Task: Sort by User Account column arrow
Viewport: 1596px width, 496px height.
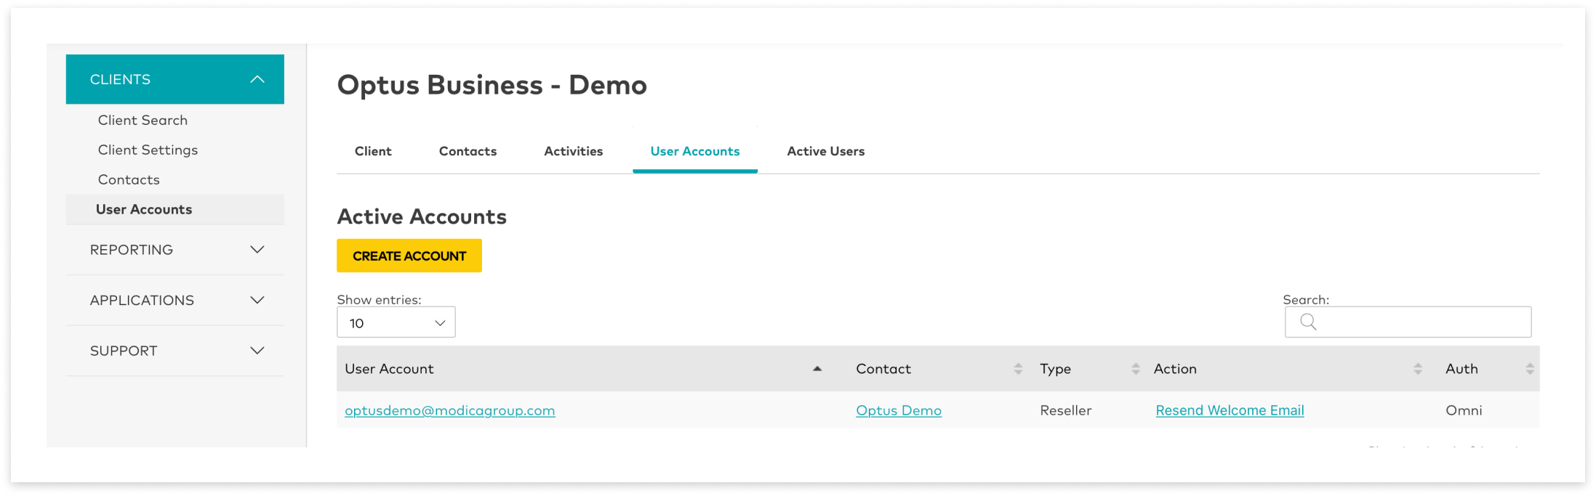Action: pyautogui.click(x=817, y=369)
